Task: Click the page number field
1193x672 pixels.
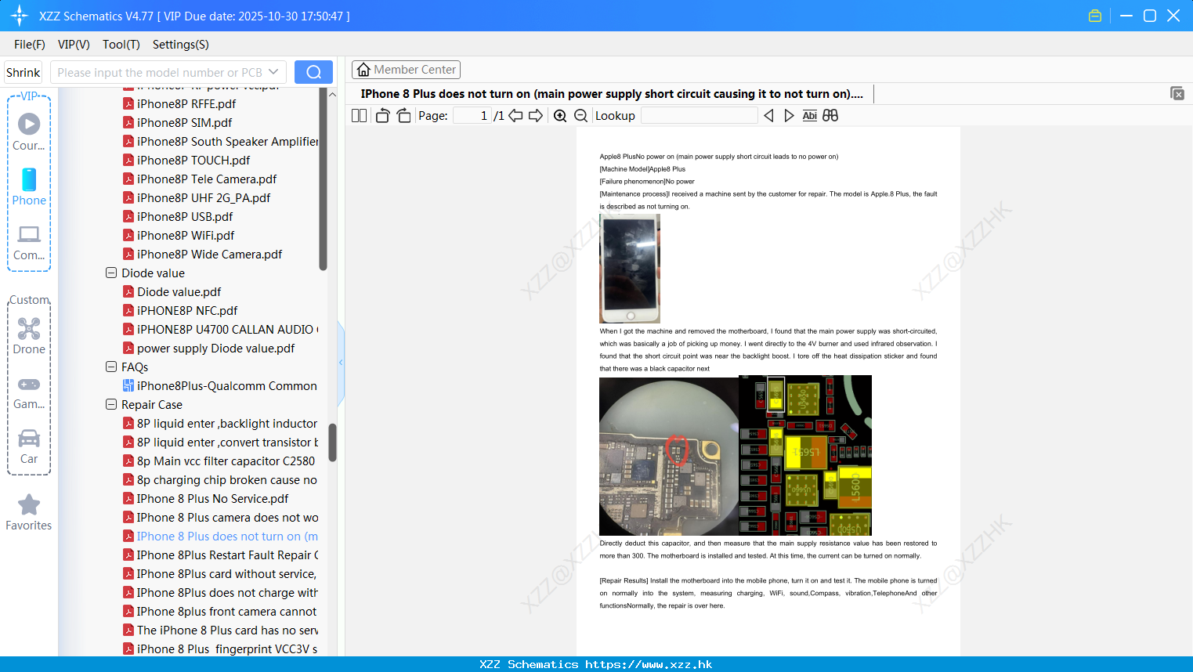Action: [x=472, y=116]
